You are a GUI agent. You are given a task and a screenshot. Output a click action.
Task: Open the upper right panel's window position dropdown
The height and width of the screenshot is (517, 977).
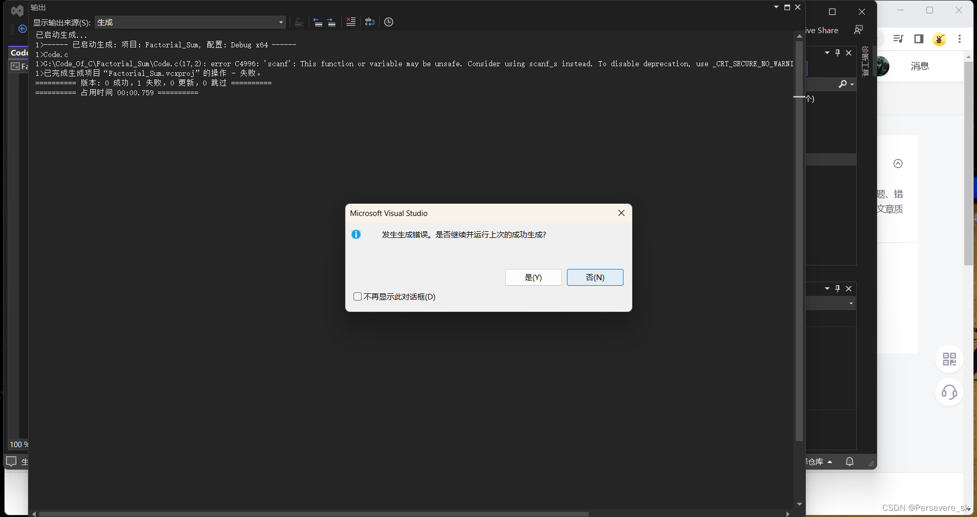827,53
